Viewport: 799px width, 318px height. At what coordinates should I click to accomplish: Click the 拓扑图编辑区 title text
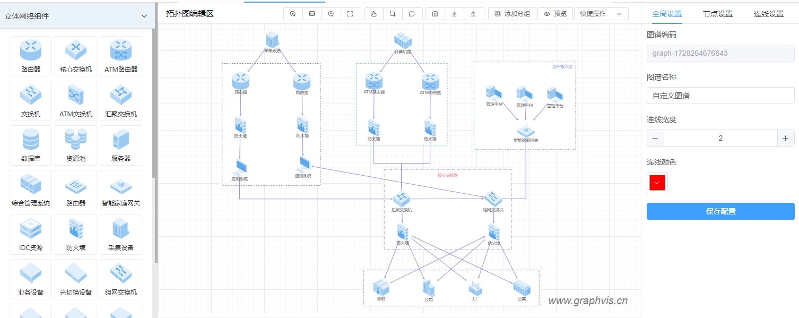tap(190, 14)
